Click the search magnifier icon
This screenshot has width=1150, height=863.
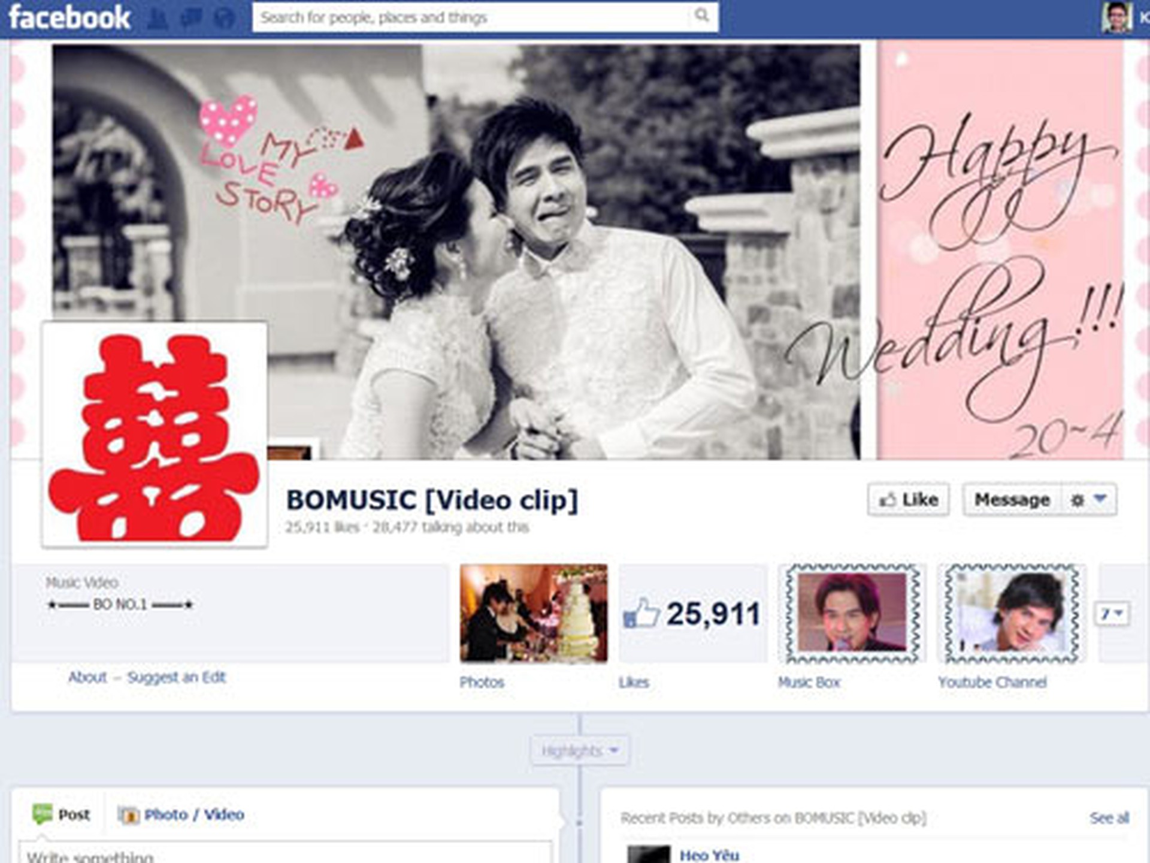pos(702,16)
